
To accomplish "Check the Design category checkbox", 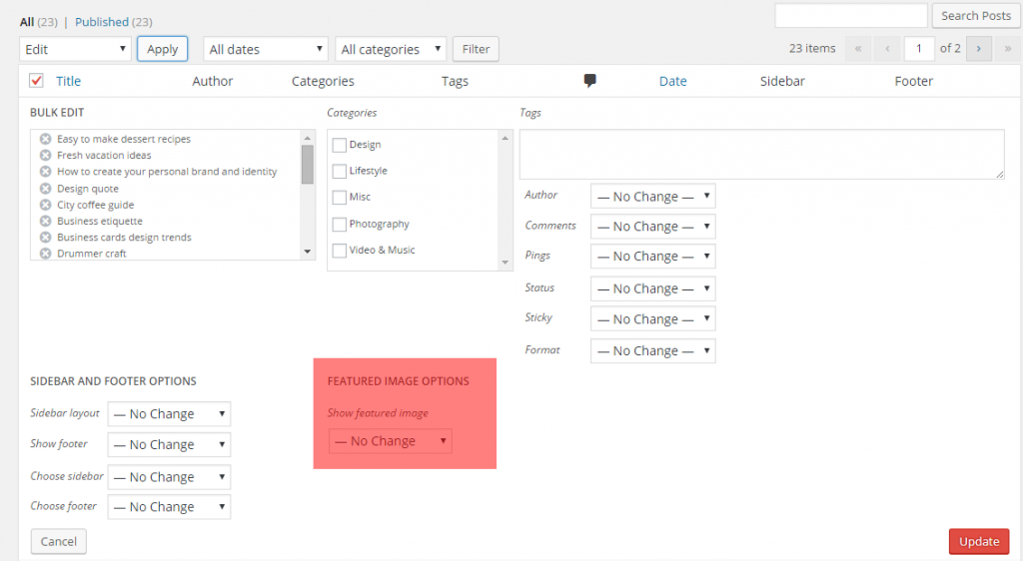I will (340, 145).
